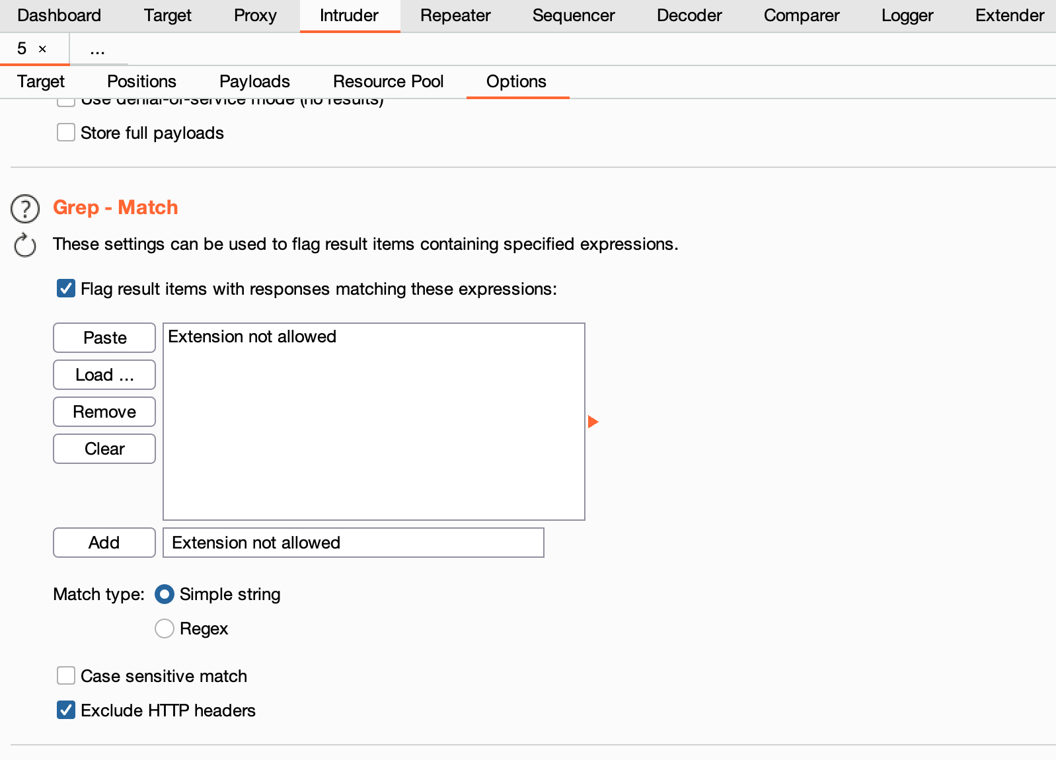This screenshot has height=760, width=1056.
Task: Open the Repeater tab
Action: 455,15
